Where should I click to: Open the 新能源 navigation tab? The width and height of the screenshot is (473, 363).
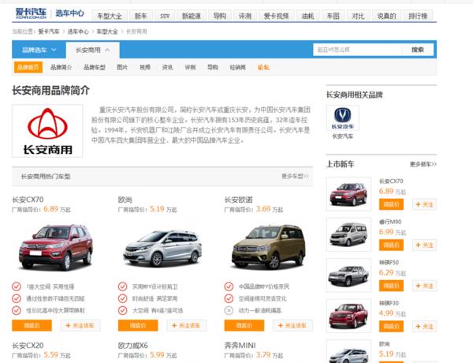point(192,16)
